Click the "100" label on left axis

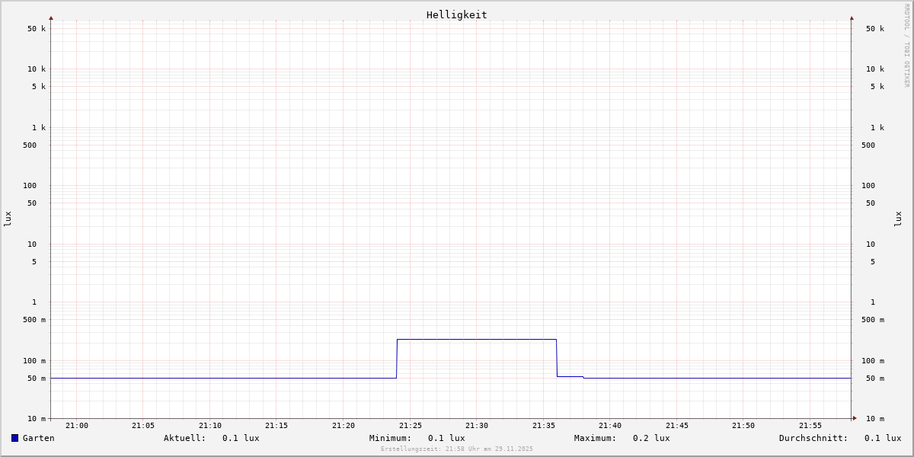click(x=30, y=186)
